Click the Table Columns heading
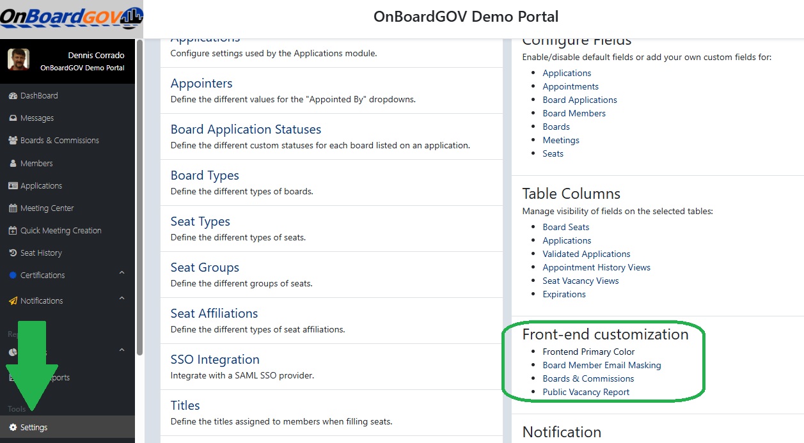This screenshot has height=443, width=804. click(572, 194)
